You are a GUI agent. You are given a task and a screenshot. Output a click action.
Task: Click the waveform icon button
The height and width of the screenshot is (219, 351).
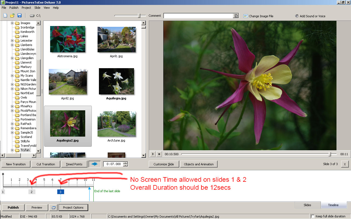[x=95, y=164]
